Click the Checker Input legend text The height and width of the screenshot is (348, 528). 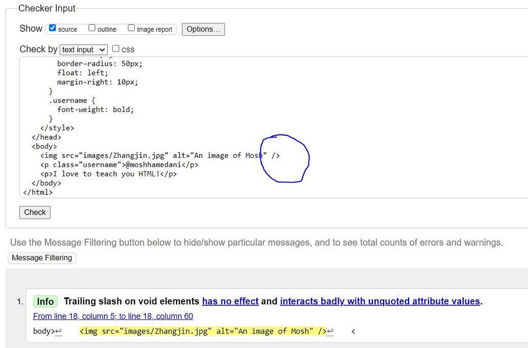click(x=46, y=8)
